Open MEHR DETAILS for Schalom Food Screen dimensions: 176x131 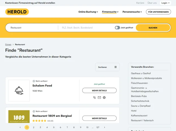coord(99,90)
